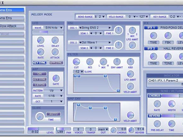Adjust the OSC LFO AMNT knob
183x137 pixels.
click(x=132, y=45)
